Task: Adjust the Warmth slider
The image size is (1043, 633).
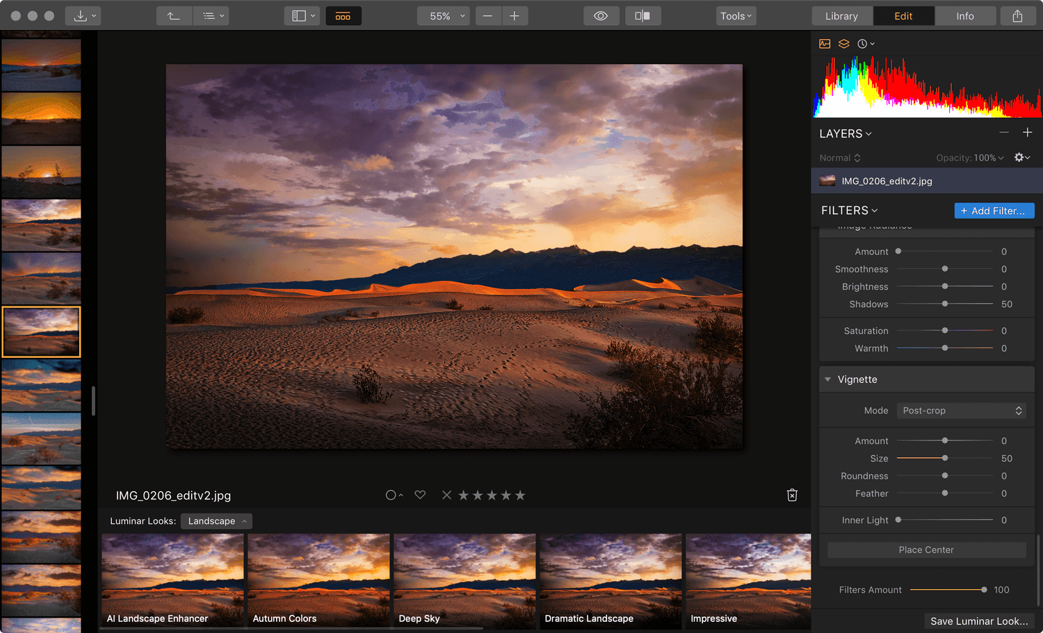Action: point(945,348)
